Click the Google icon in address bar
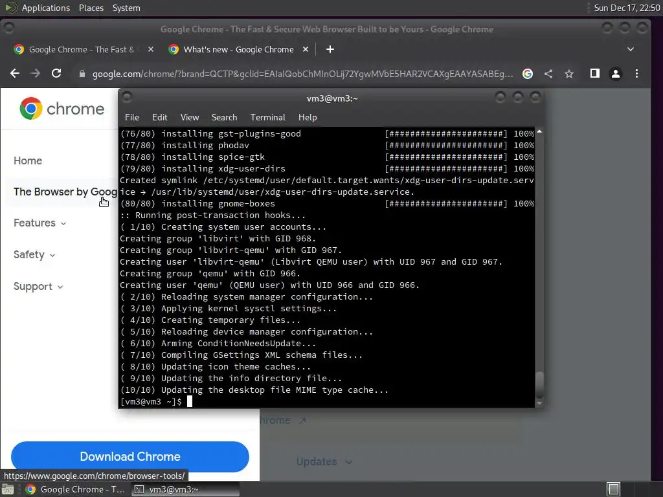This screenshot has width=663, height=497. 528,74
